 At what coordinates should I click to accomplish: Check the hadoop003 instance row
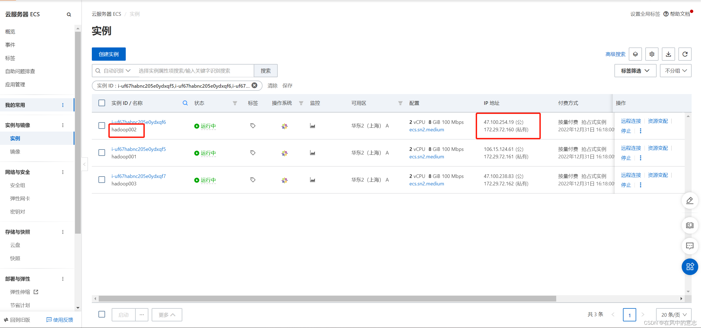click(102, 180)
